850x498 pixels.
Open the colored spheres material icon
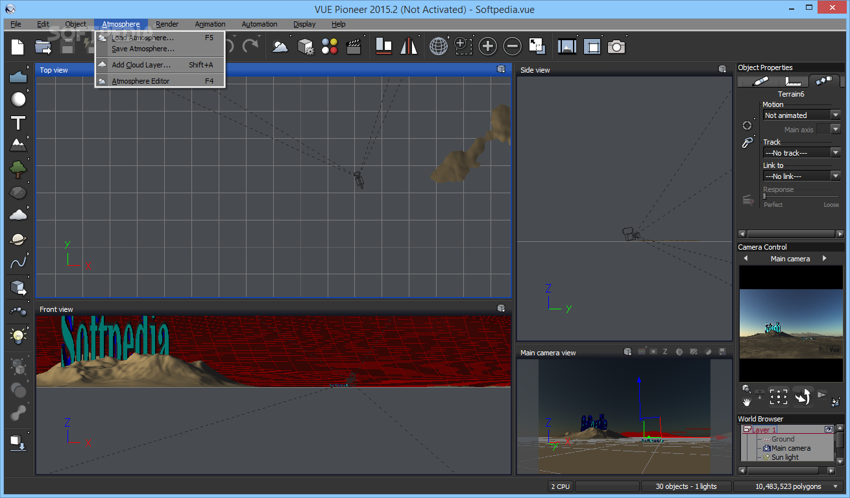click(330, 47)
